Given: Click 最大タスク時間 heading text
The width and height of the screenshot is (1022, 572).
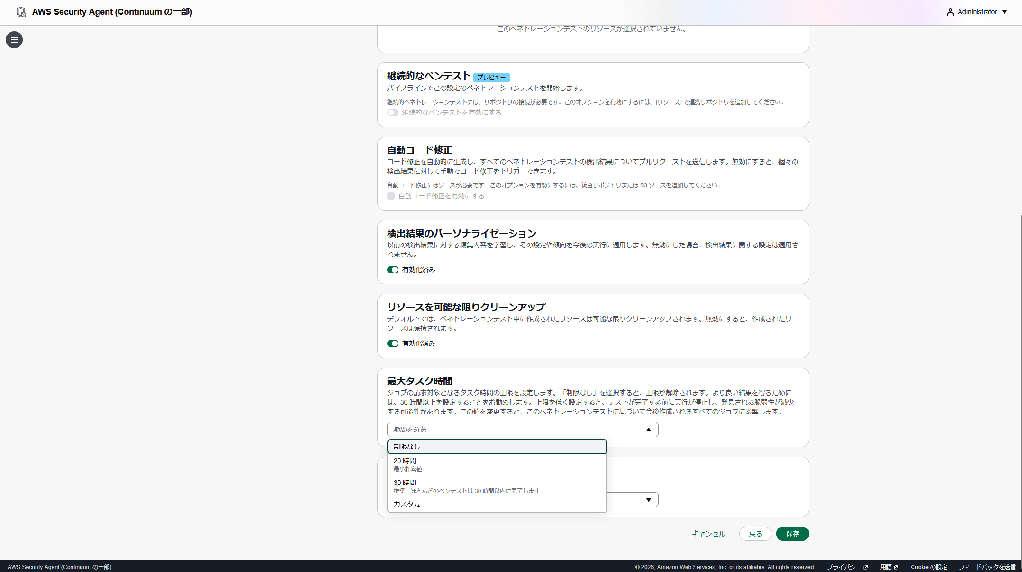Looking at the screenshot, I should [419, 381].
